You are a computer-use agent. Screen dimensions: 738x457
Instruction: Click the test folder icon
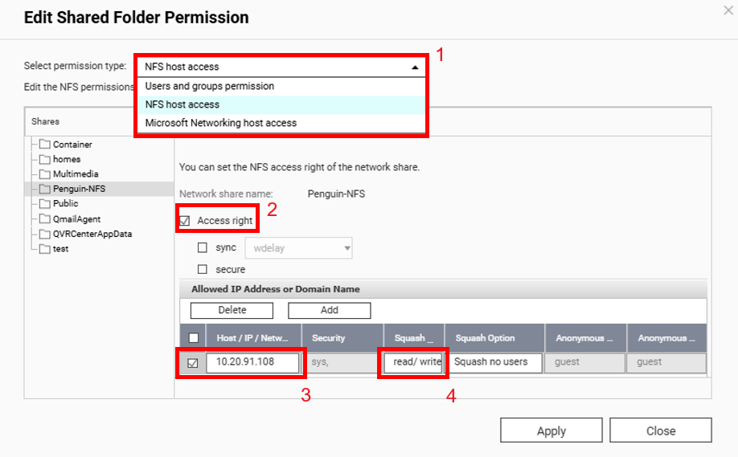tap(45, 249)
